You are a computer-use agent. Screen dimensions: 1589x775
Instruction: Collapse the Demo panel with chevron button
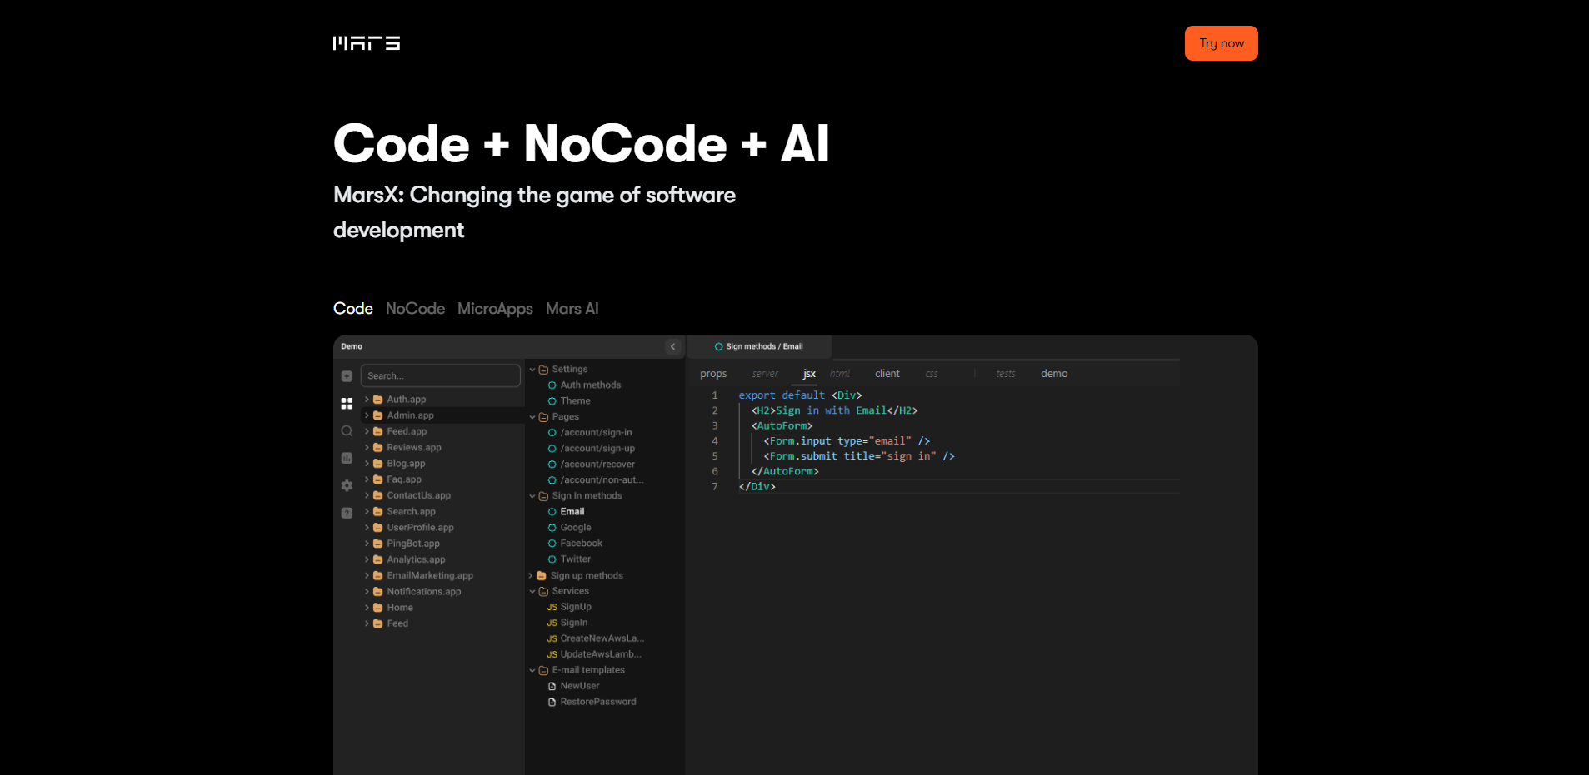[x=672, y=346]
